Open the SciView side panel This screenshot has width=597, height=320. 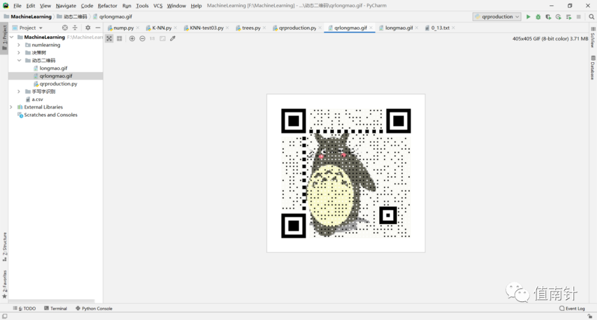tap(593, 38)
